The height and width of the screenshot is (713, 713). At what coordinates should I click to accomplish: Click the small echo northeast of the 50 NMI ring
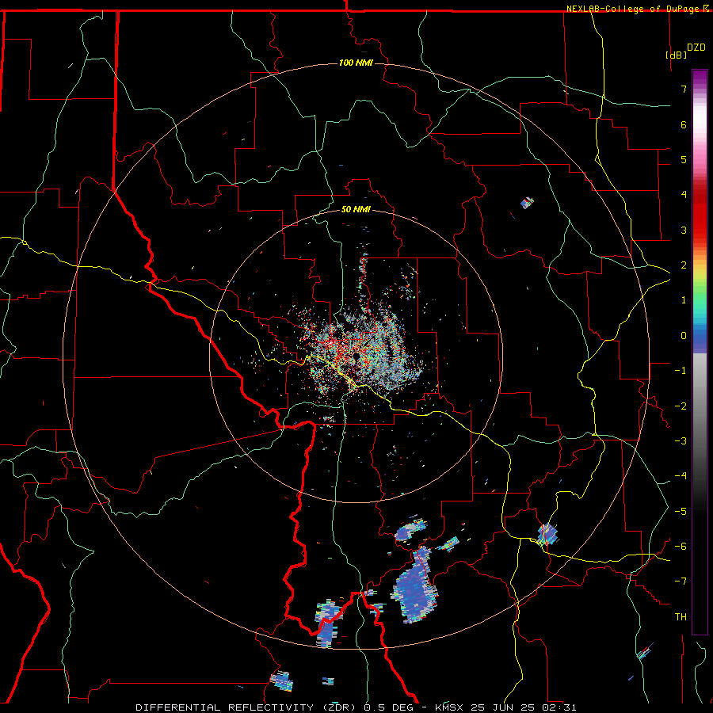pos(527,202)
